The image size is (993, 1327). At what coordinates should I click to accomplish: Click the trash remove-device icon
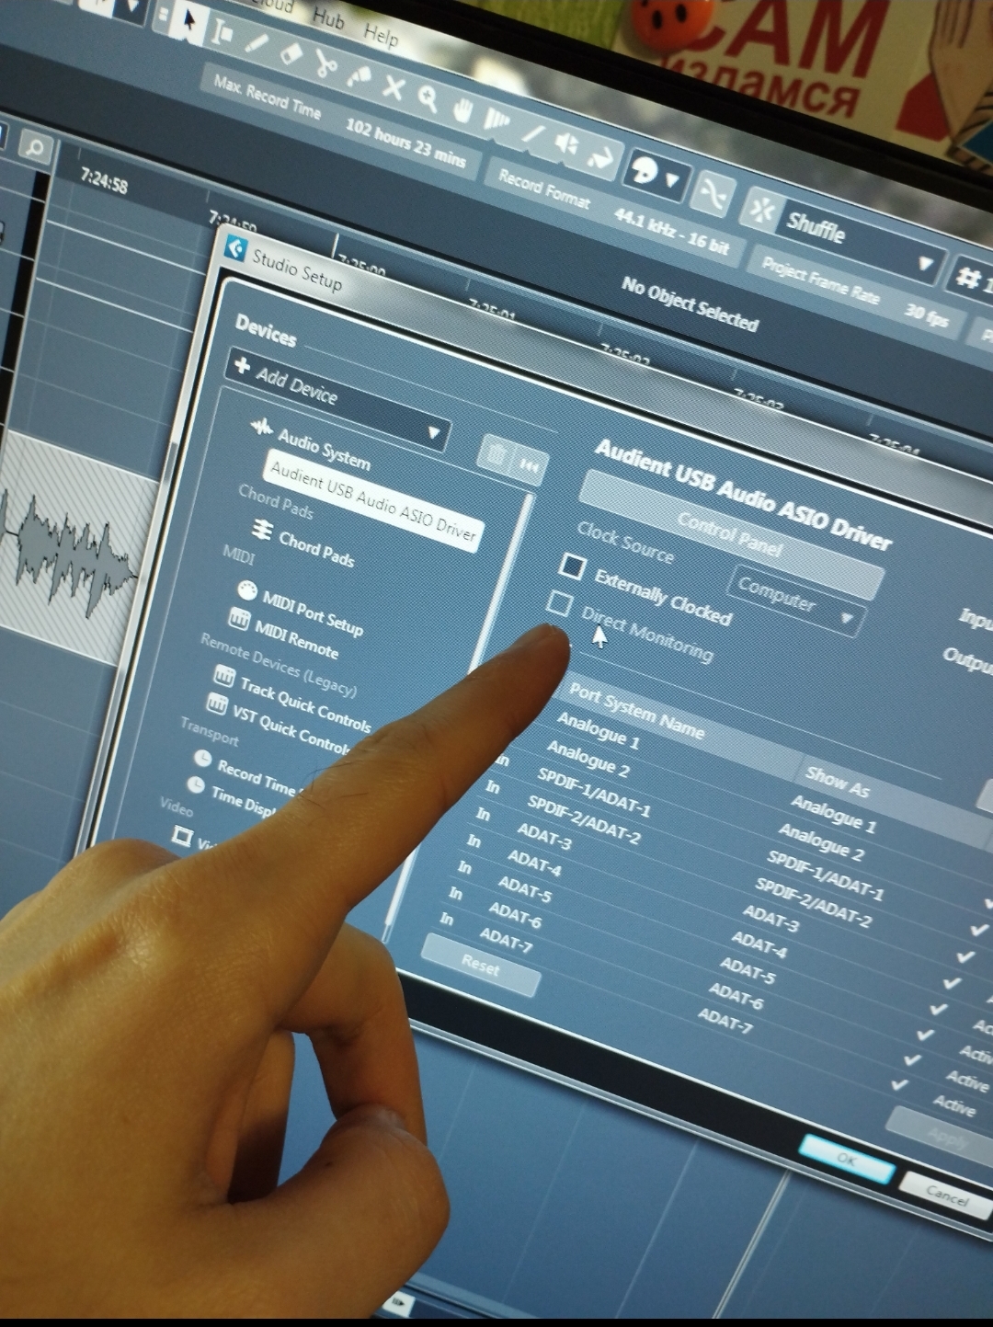point(496,454)
